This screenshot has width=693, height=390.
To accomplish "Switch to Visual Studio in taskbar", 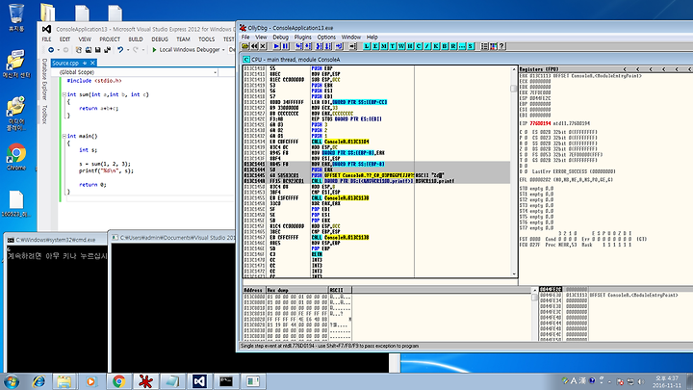I will pos(199,381).
